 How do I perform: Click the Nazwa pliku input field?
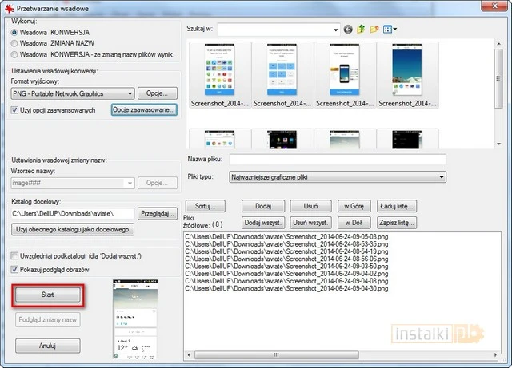click(x=371, y=159)
